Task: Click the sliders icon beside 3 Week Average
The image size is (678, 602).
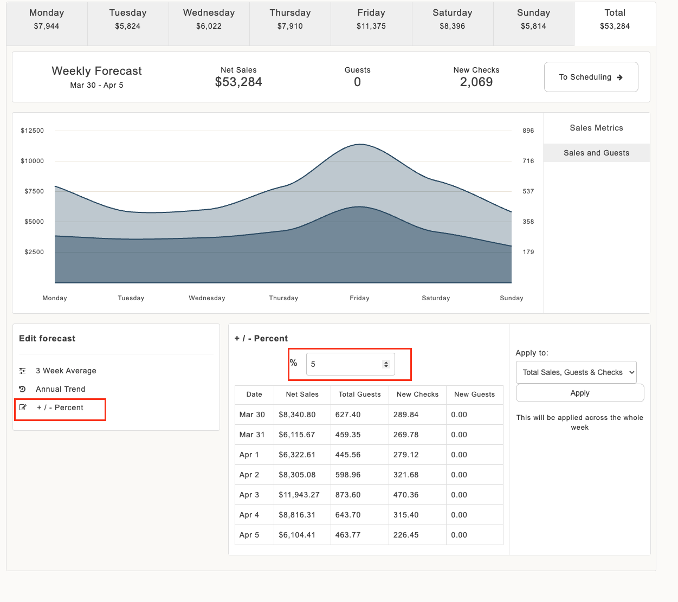Action: pyautogui.click(x=22, y=371)
